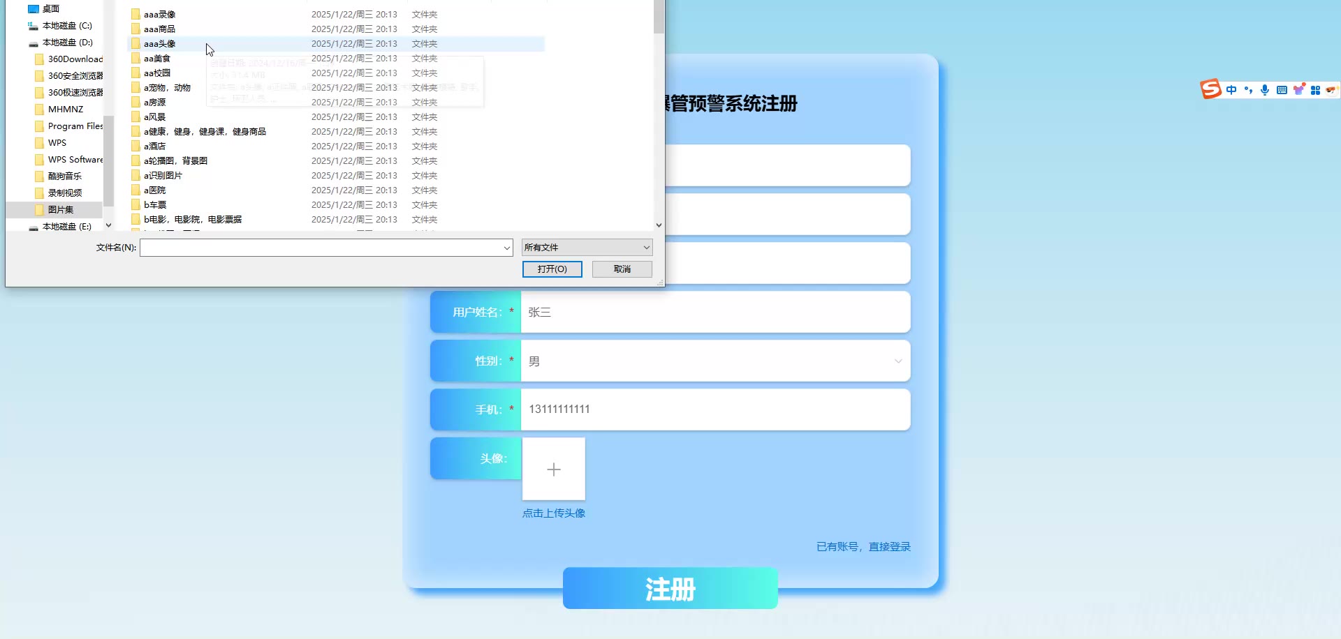This screenshot has height=639, width=1341.
Task: Click the a酒店 folder icon
Action: coord(135,146)
